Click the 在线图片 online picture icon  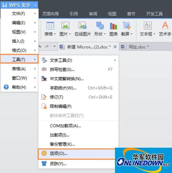[83, 26]
